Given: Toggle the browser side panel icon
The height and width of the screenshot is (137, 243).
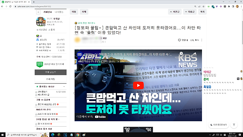Looking at the screenshot, I should coord(233,6).
